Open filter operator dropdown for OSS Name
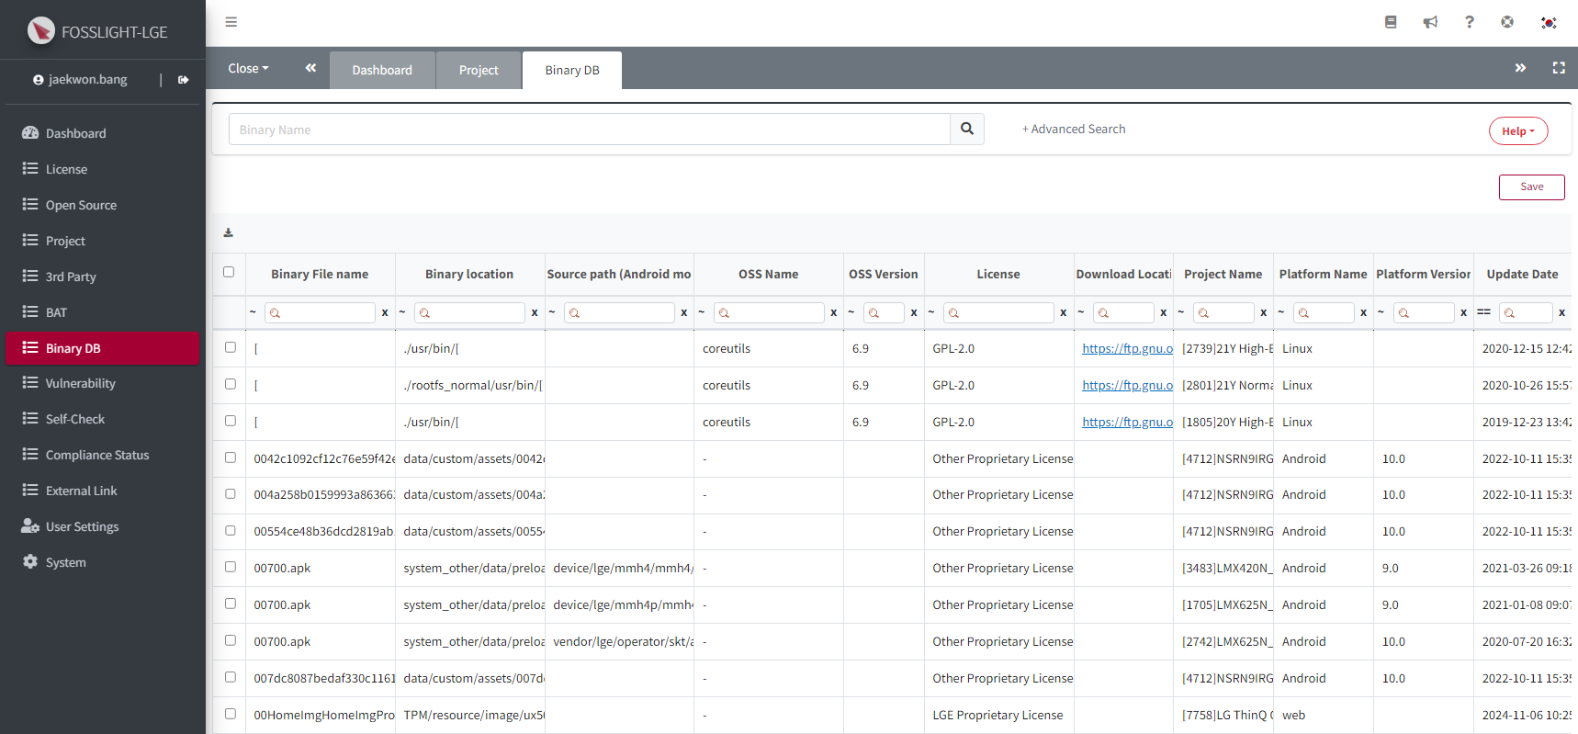Viewport: 1578px width, 734px height. (702, 312)
